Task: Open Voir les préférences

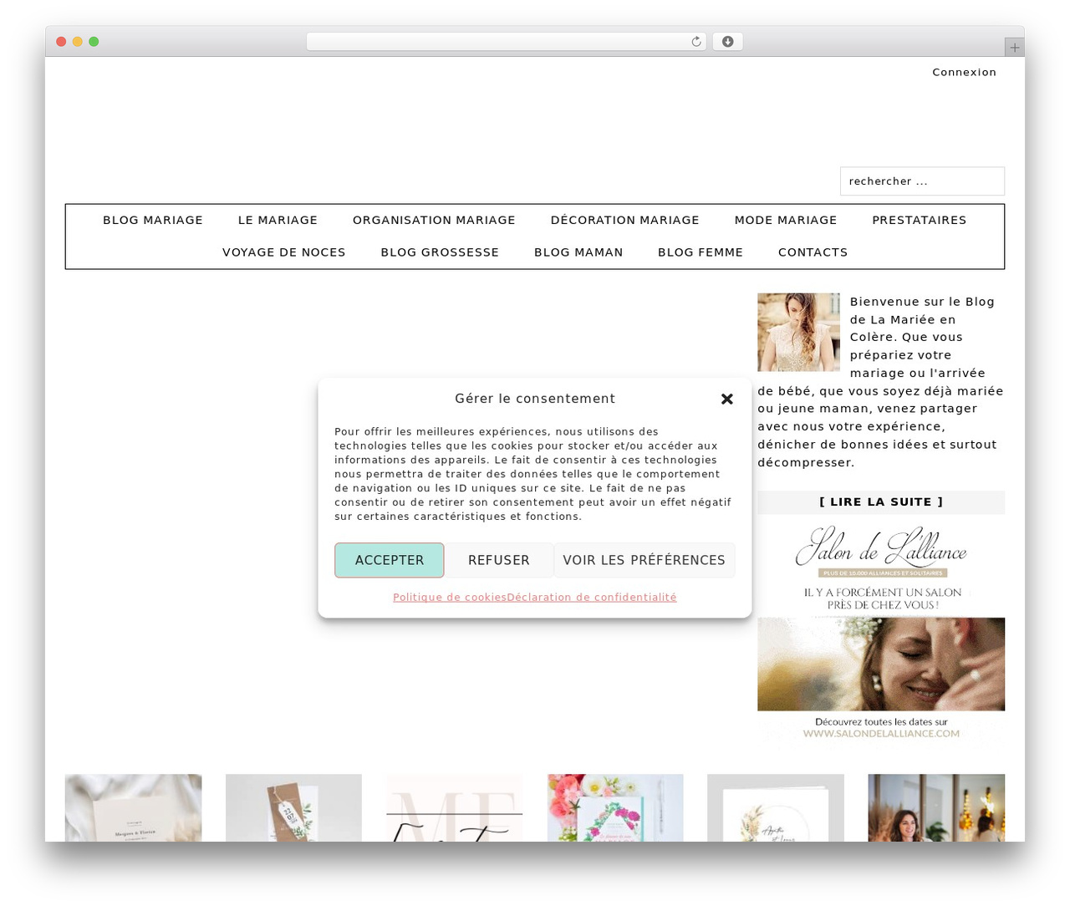Action: coord(644,560)
